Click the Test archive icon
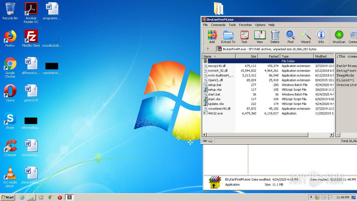This screenshot has height=201, width=357. tap(244, 37)
